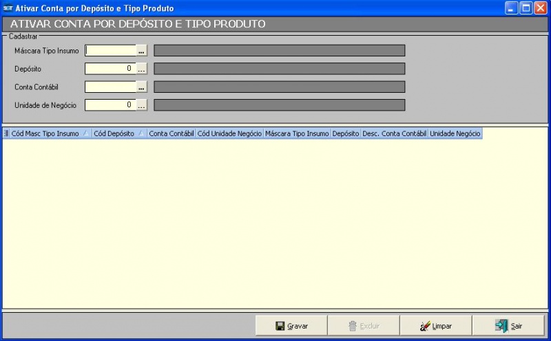Click the grid row selector icon
The width and height of the screenshot is (551, 341).
click(7, 134)
